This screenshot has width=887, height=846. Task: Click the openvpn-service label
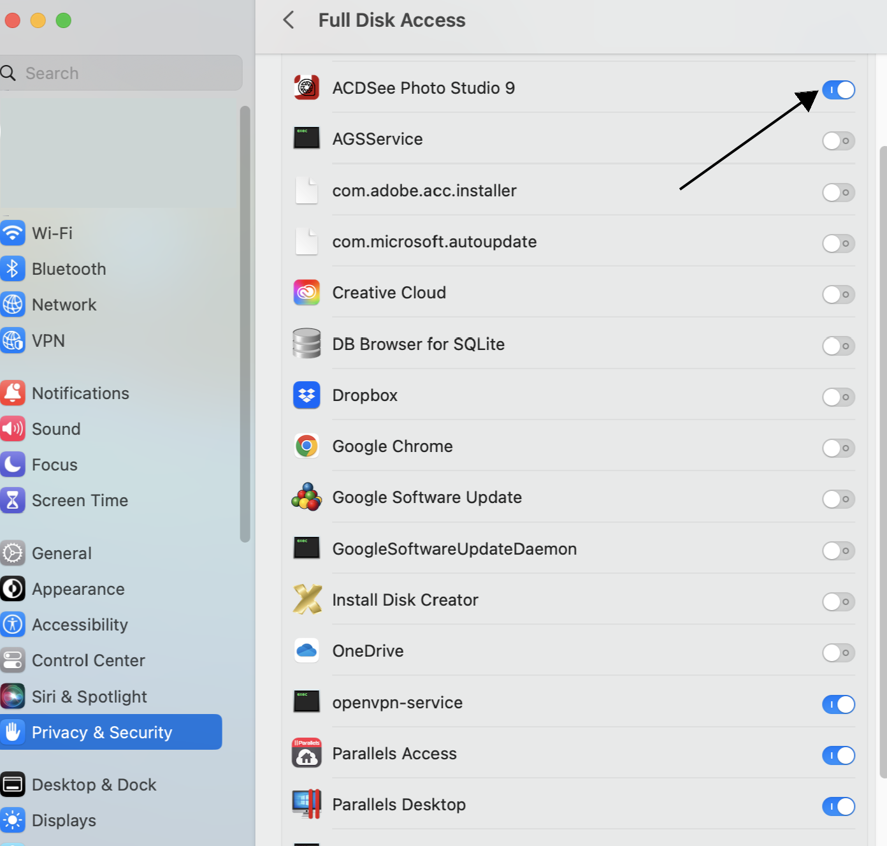tap(398, 703)
